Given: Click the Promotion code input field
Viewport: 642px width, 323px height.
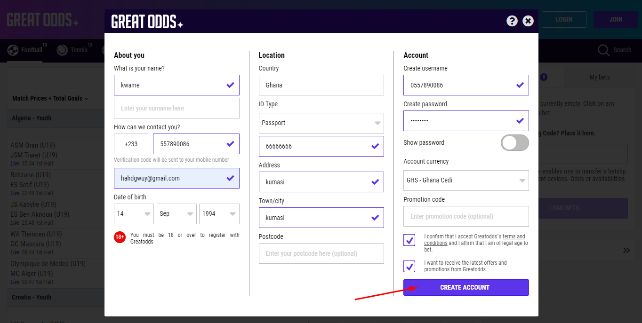Looking at the screenshot, I should pyautogui.click(x=466, y=216).
